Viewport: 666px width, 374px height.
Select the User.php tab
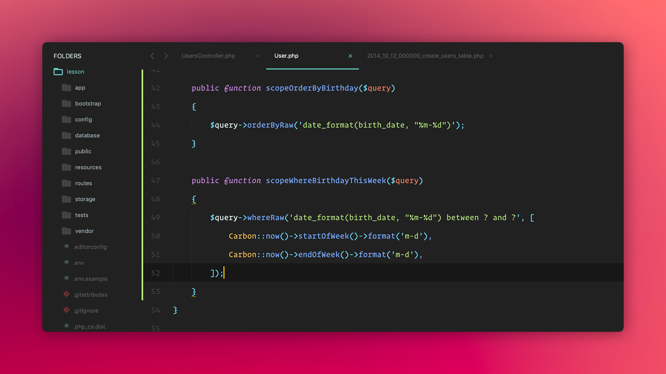(x=286, y=56)
